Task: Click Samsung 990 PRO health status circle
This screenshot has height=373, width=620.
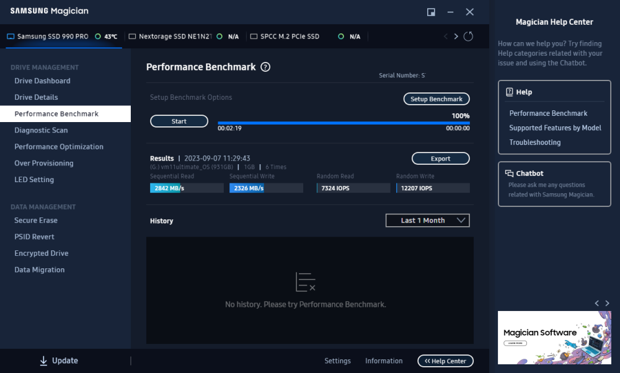Action: [x=98, y=37]
